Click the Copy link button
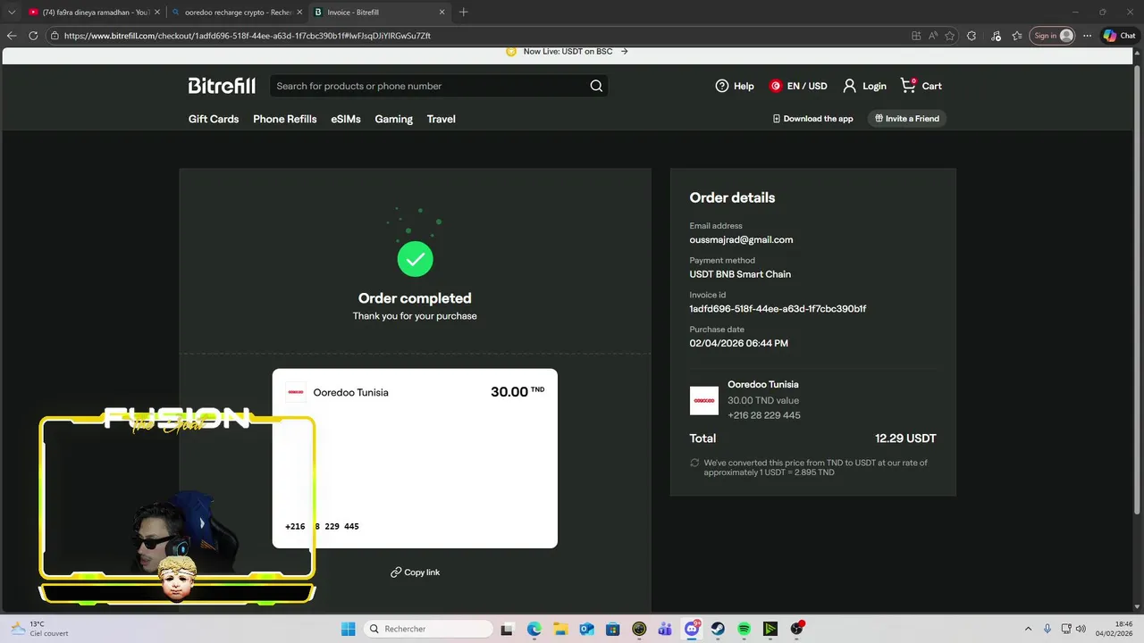This screenshot has width=1144, height=643. click(x=415, y=572)
